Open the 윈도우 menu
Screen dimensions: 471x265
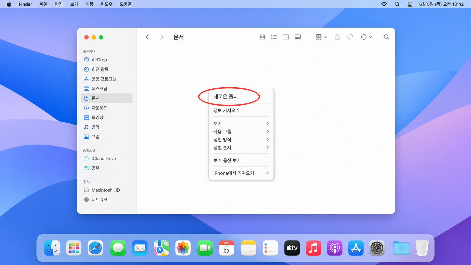coord(106,4)
